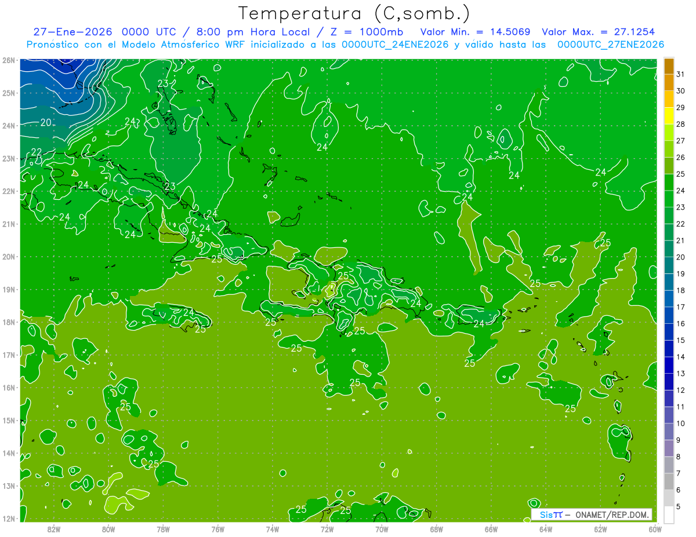This screenshot has width=696, height=537.
Task: Click the '26N' latitude axis label
Action: tap(8, 60)
